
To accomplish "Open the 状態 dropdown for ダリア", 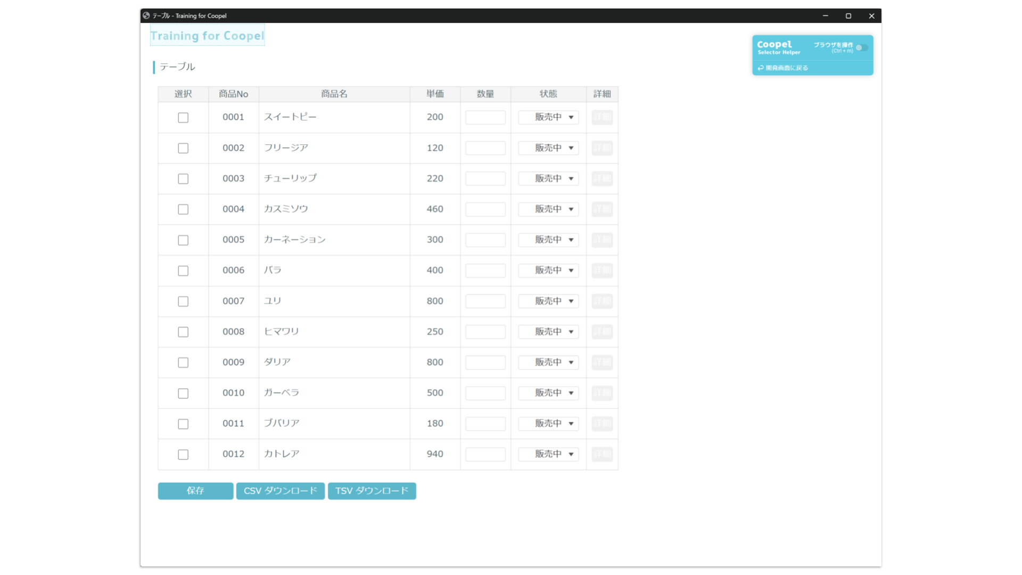I will 548,362.
